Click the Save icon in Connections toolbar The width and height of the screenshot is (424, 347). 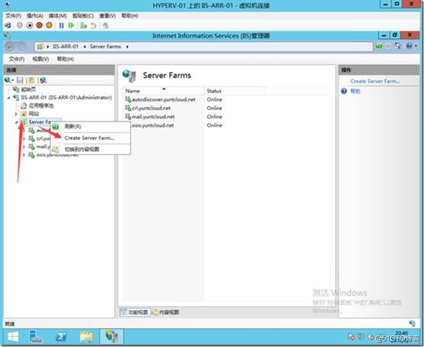tap(20, 80)
